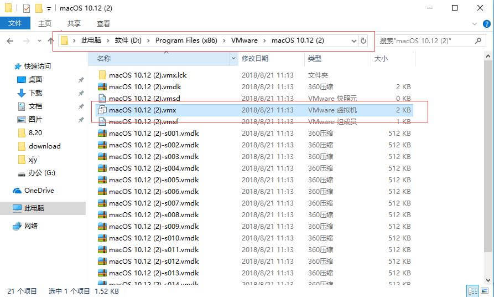Click the New Folder icon in title bar
494x297 pixels.
(39, 8)
